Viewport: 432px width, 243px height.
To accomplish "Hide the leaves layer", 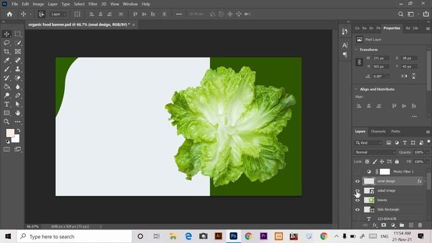I will (357, 200).
